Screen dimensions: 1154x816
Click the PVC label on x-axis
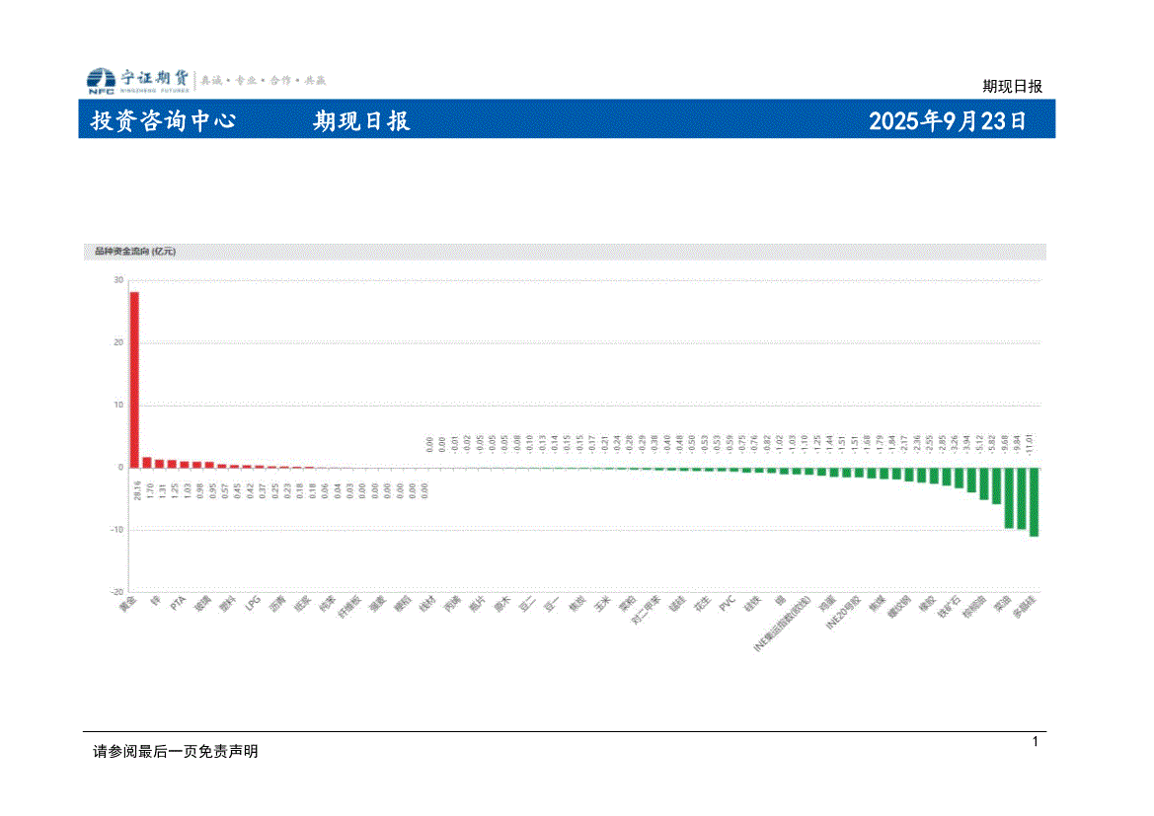click(x=728, y=605)
